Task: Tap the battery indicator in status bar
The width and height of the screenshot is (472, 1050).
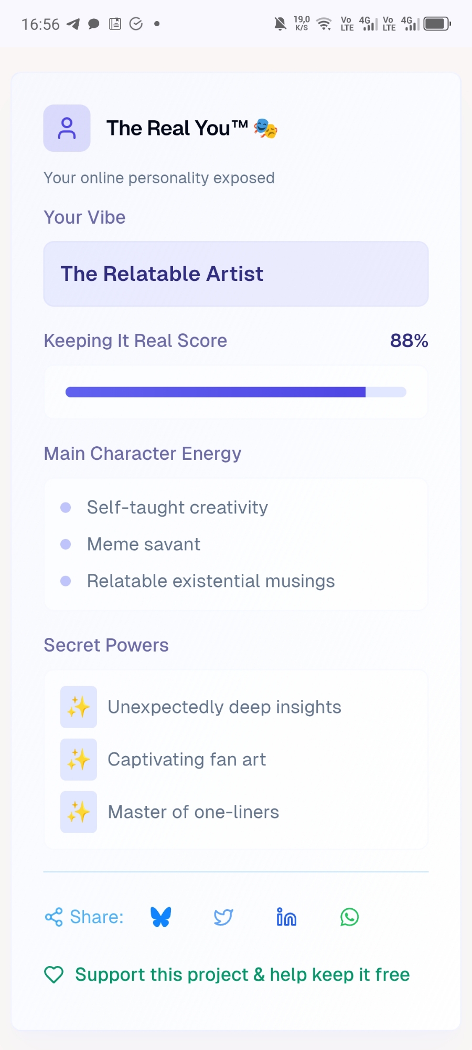Action: click(x=437, y=24)
